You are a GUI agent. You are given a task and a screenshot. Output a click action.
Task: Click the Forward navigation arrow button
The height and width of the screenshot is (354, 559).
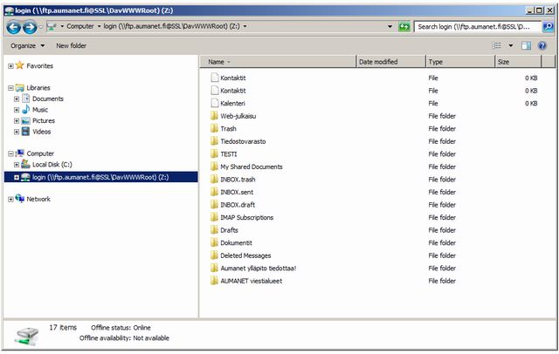tap(31, 27)
